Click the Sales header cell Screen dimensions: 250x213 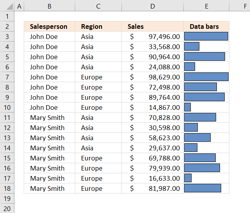[x=153, y=26]
